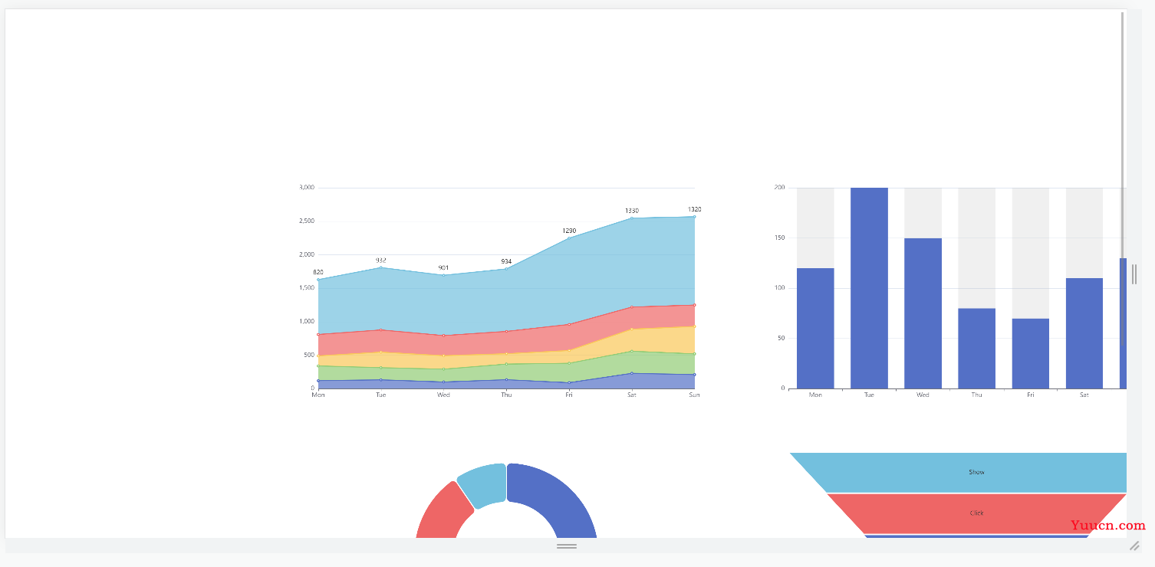Click the 200 label on bar chart axis

point(780,188)
